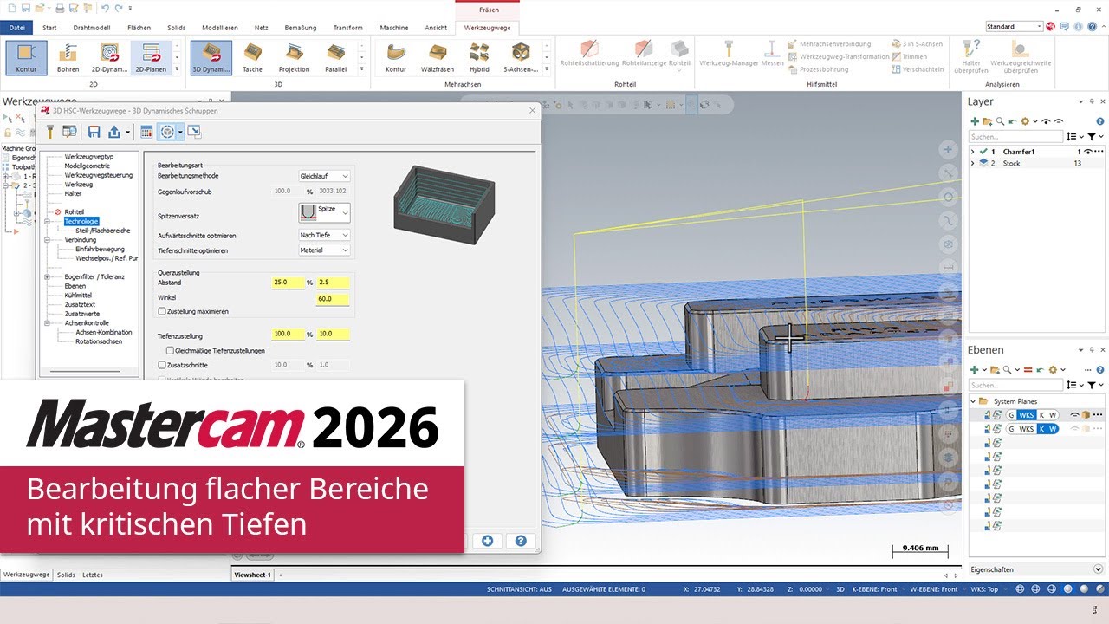This screenshot has width=1109, height=624.
Task: Choose the Wälzfräsen multiaxis toolpath
Action: pyautogui.click(x=438, y=57)
